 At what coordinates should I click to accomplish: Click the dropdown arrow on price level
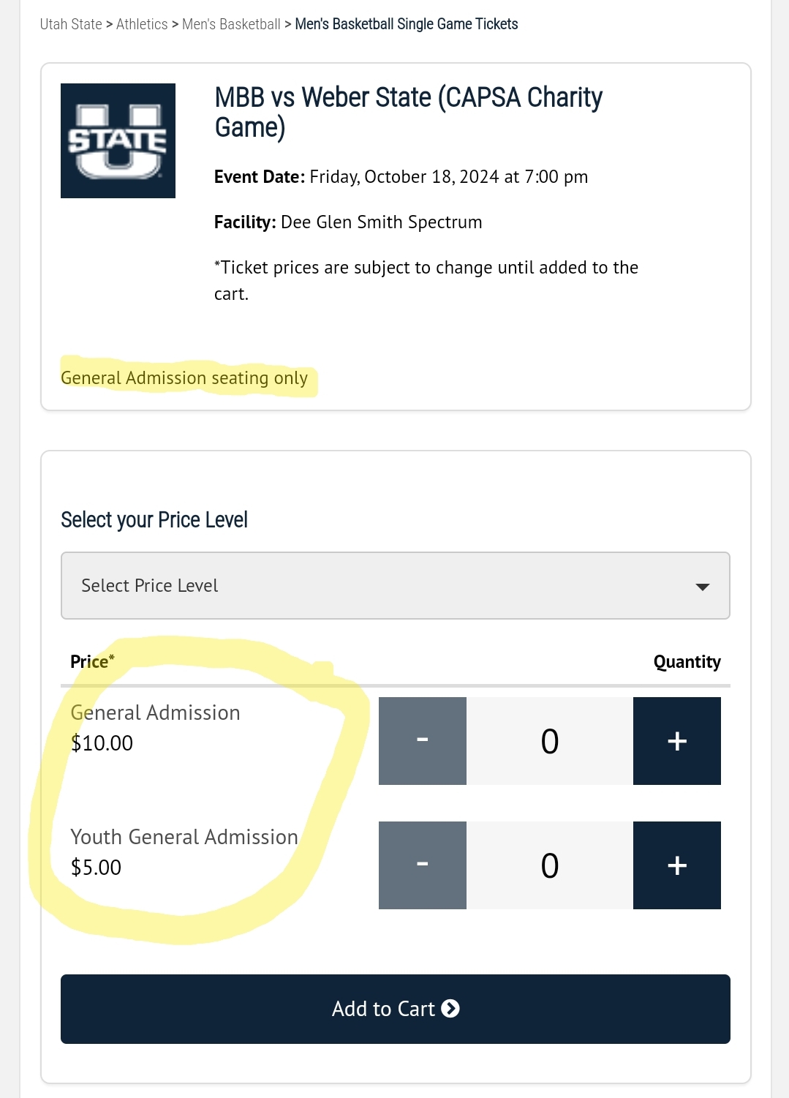coord(703,587)
